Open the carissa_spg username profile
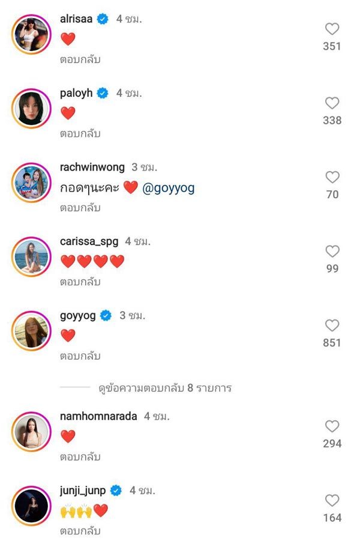 (89, 241)
